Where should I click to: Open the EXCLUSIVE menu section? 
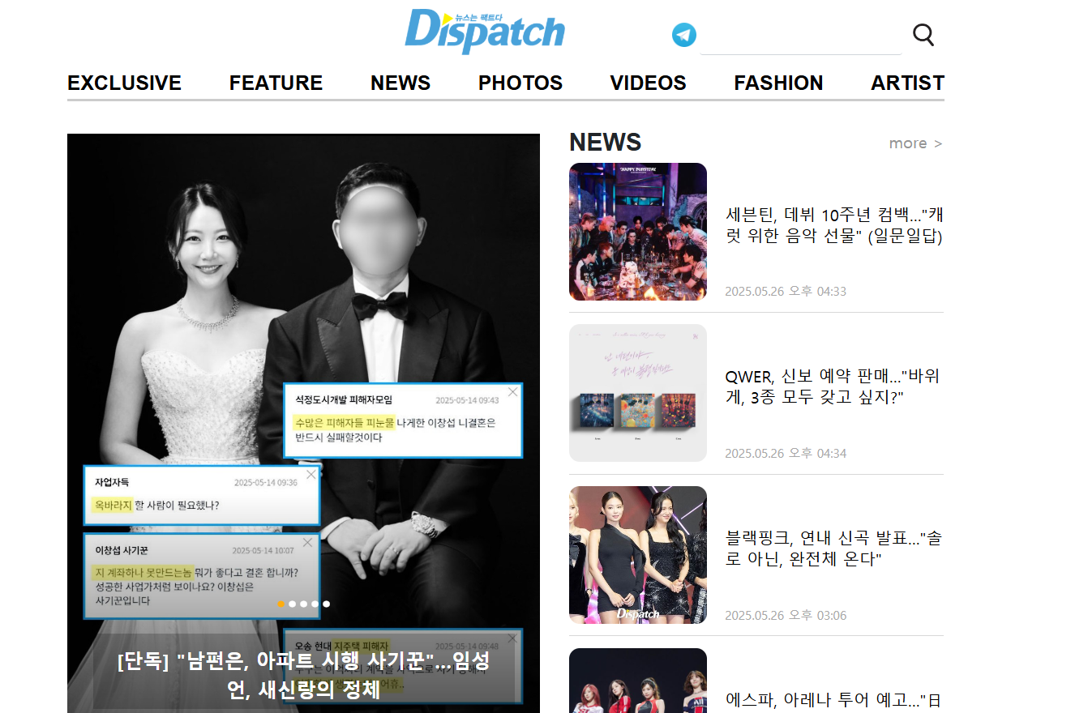pos(124,83)
